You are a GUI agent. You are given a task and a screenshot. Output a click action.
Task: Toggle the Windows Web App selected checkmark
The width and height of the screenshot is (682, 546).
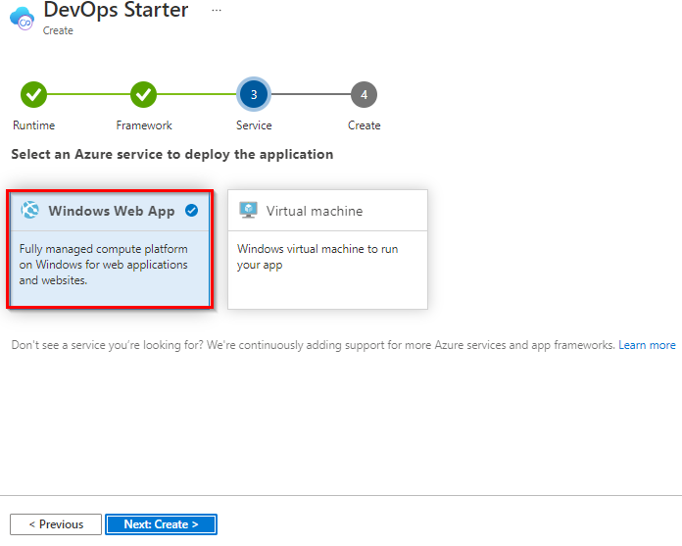pyautogui.click(x=191, y=210)
